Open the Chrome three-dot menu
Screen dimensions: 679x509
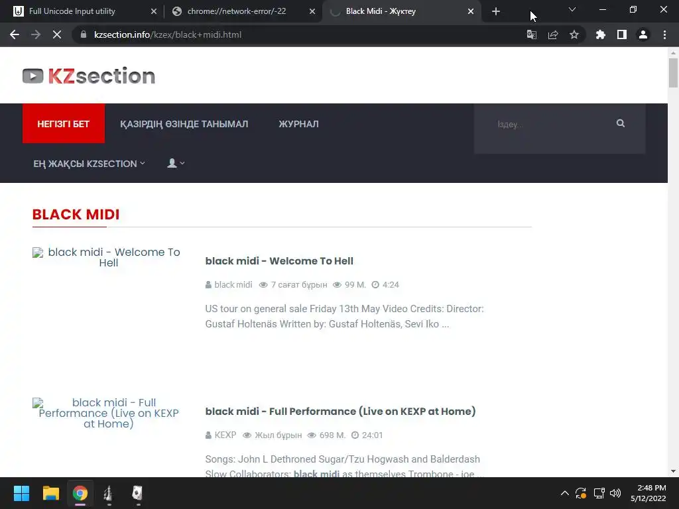[x=664, y=34]
